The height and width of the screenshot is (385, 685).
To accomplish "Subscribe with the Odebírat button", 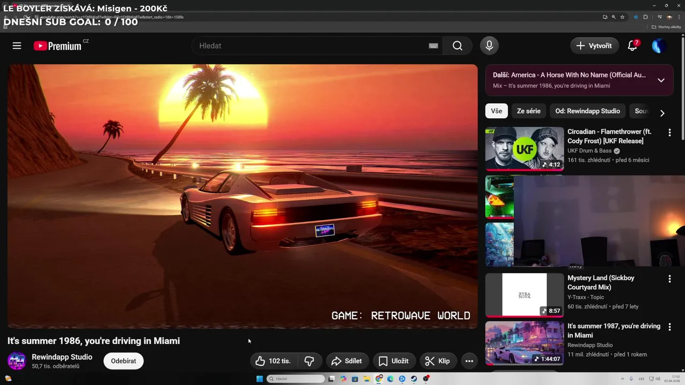I will [124, 361].
